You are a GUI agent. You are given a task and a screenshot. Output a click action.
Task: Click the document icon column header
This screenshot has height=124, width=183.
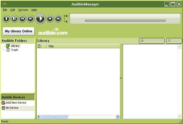click(x=39, y=46)
